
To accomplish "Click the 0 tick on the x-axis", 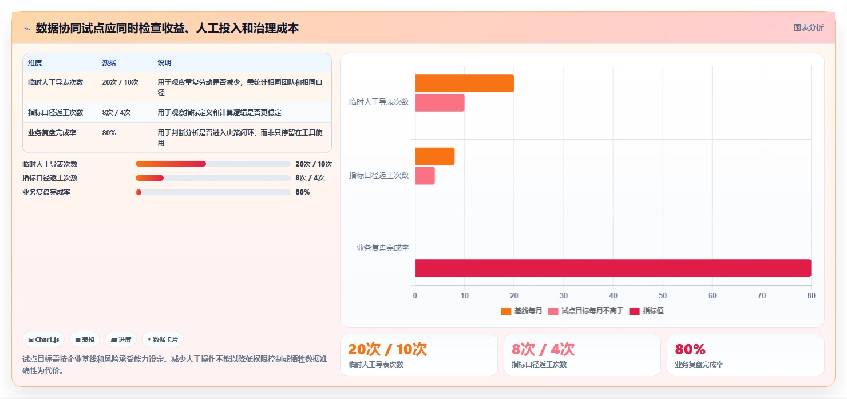I will (x=415, y=295).
